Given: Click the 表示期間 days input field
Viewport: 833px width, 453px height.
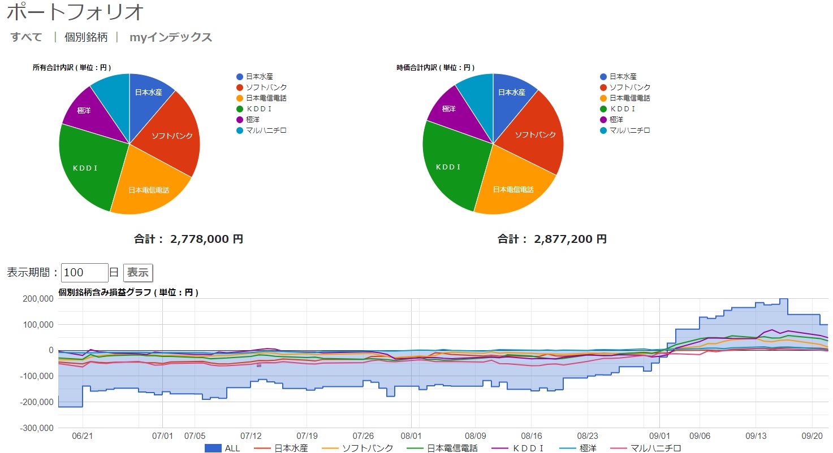Looking at the screenshot, I should [85, 273].
